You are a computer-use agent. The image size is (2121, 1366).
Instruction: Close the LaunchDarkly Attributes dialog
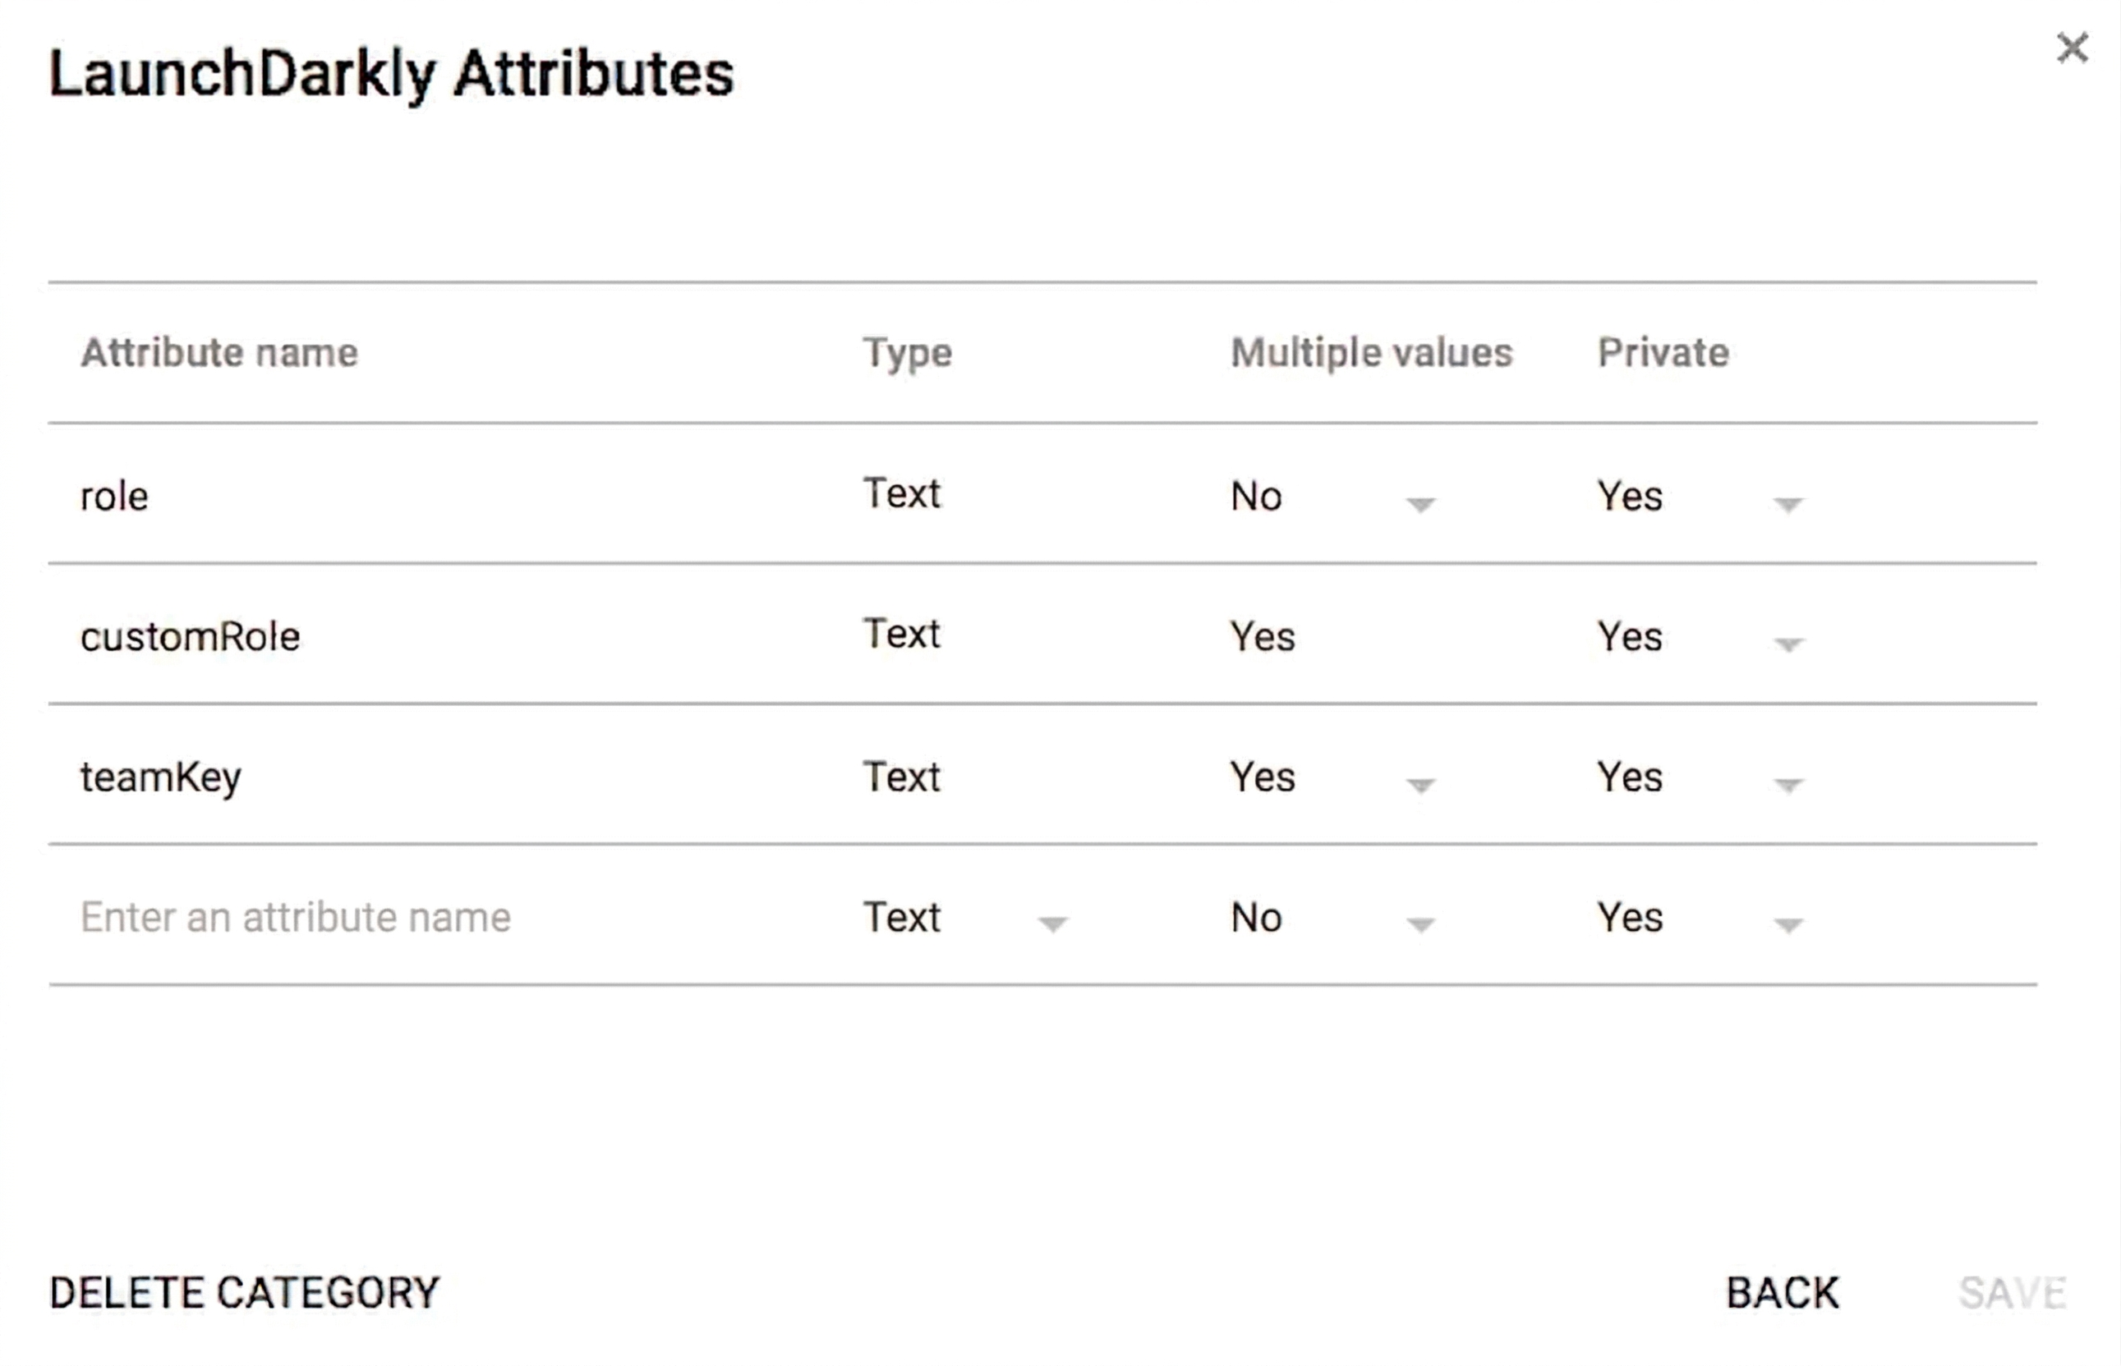click(x=2074, y=47)
